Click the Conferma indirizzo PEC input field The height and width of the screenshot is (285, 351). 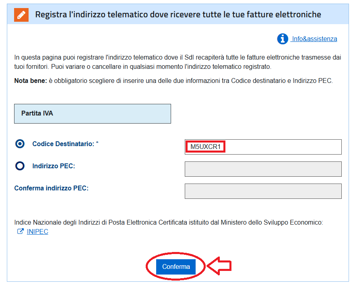(263, 191)
